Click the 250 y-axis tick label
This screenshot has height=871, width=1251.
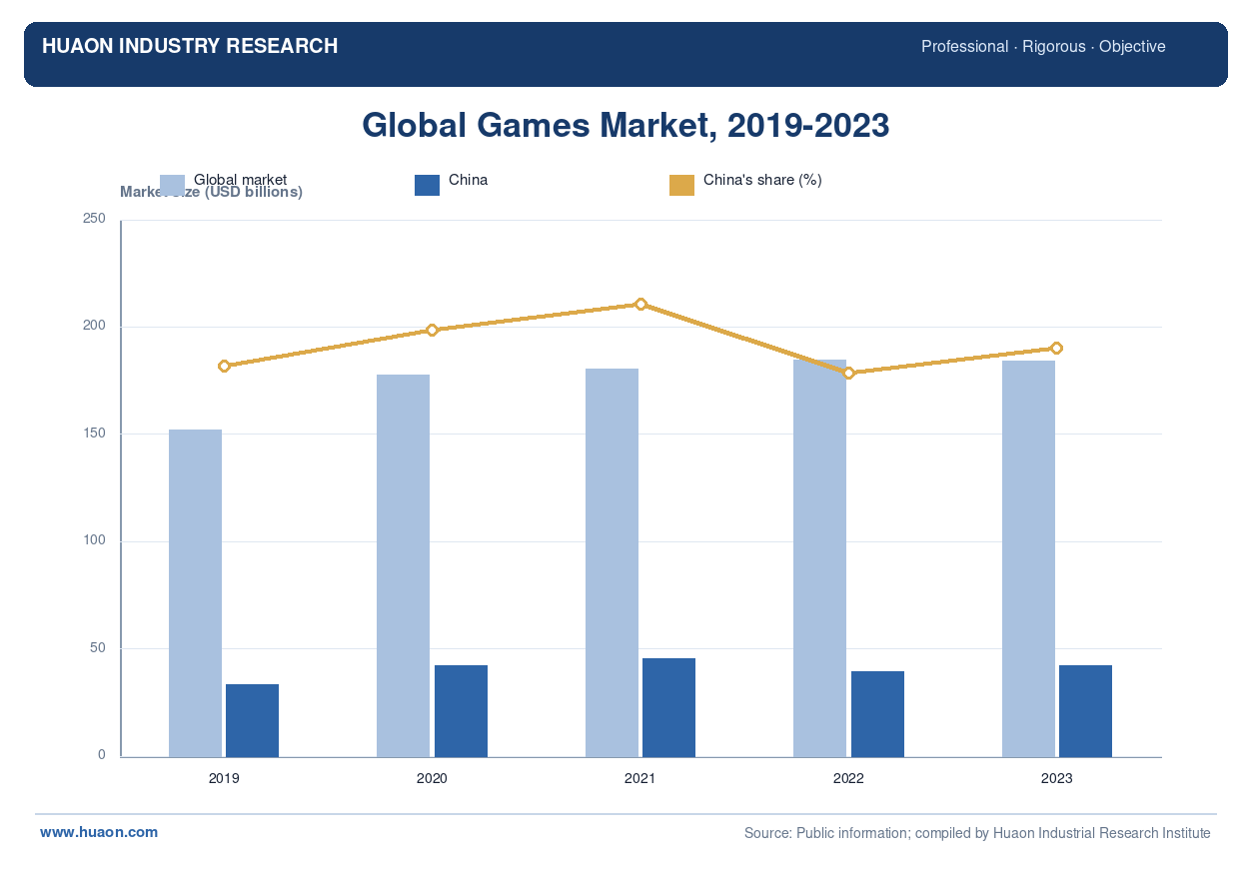point(94,219)
